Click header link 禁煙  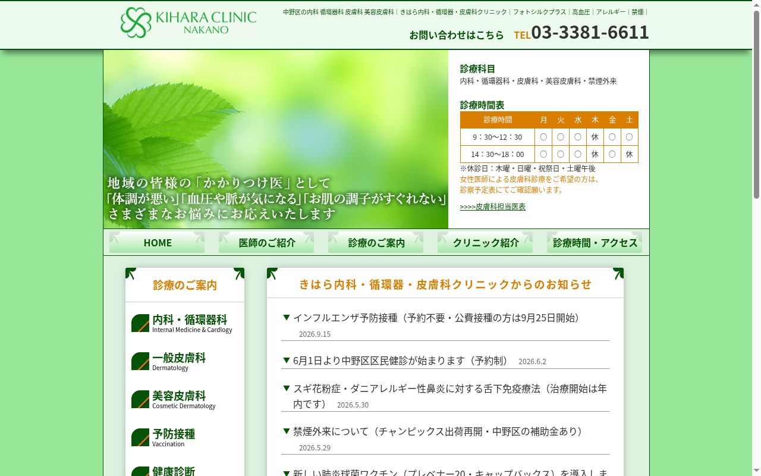pos(637,12)
